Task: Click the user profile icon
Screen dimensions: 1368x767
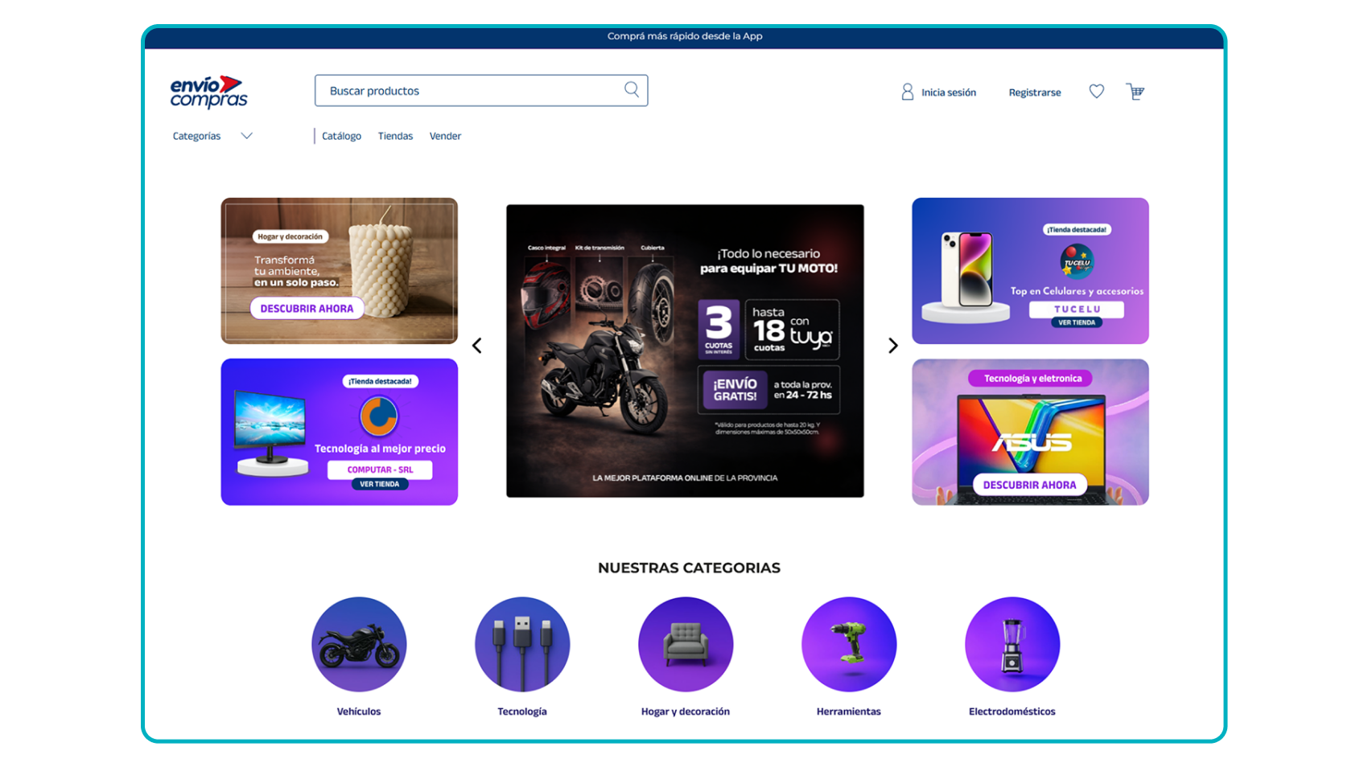Action: pos(907,92)
